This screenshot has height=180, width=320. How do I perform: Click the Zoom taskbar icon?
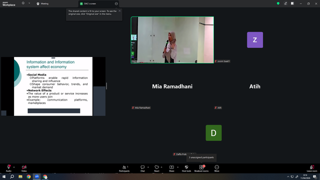point(36,176)
